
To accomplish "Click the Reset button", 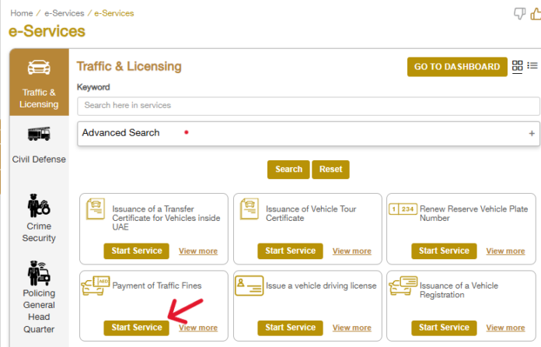I will point(330,169).
